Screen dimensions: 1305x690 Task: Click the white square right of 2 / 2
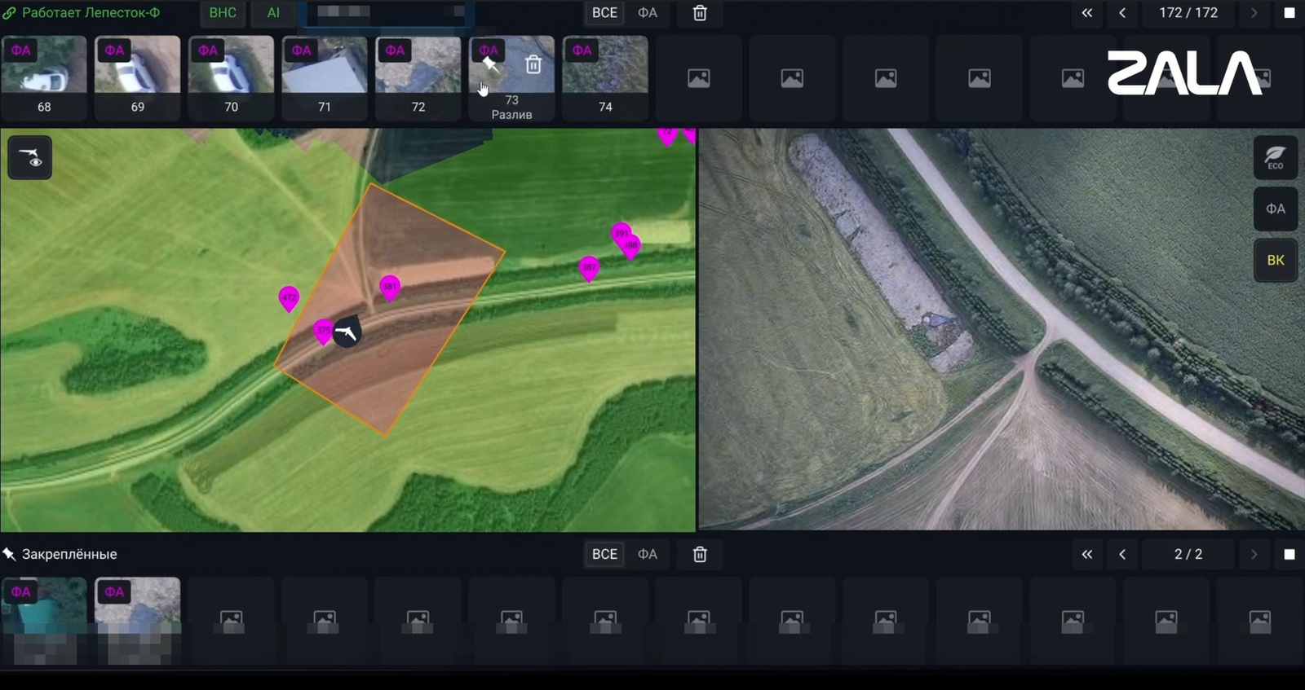[x=1290, y=554]
